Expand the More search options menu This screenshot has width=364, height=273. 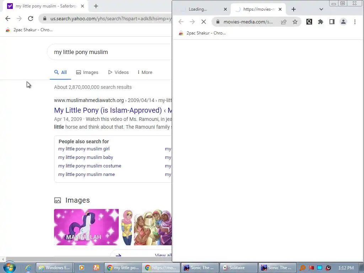click(145, 73)
